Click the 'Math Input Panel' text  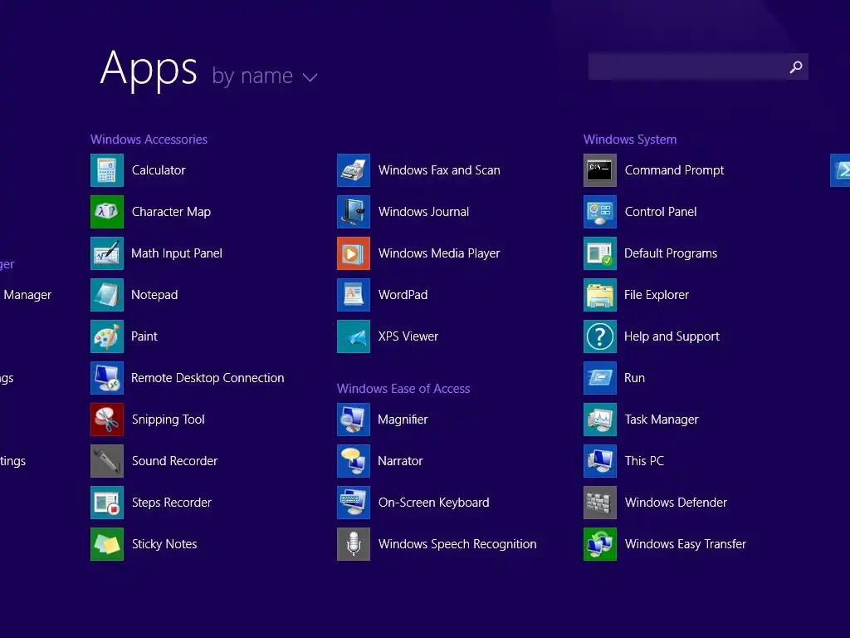[x=177, y=253]
